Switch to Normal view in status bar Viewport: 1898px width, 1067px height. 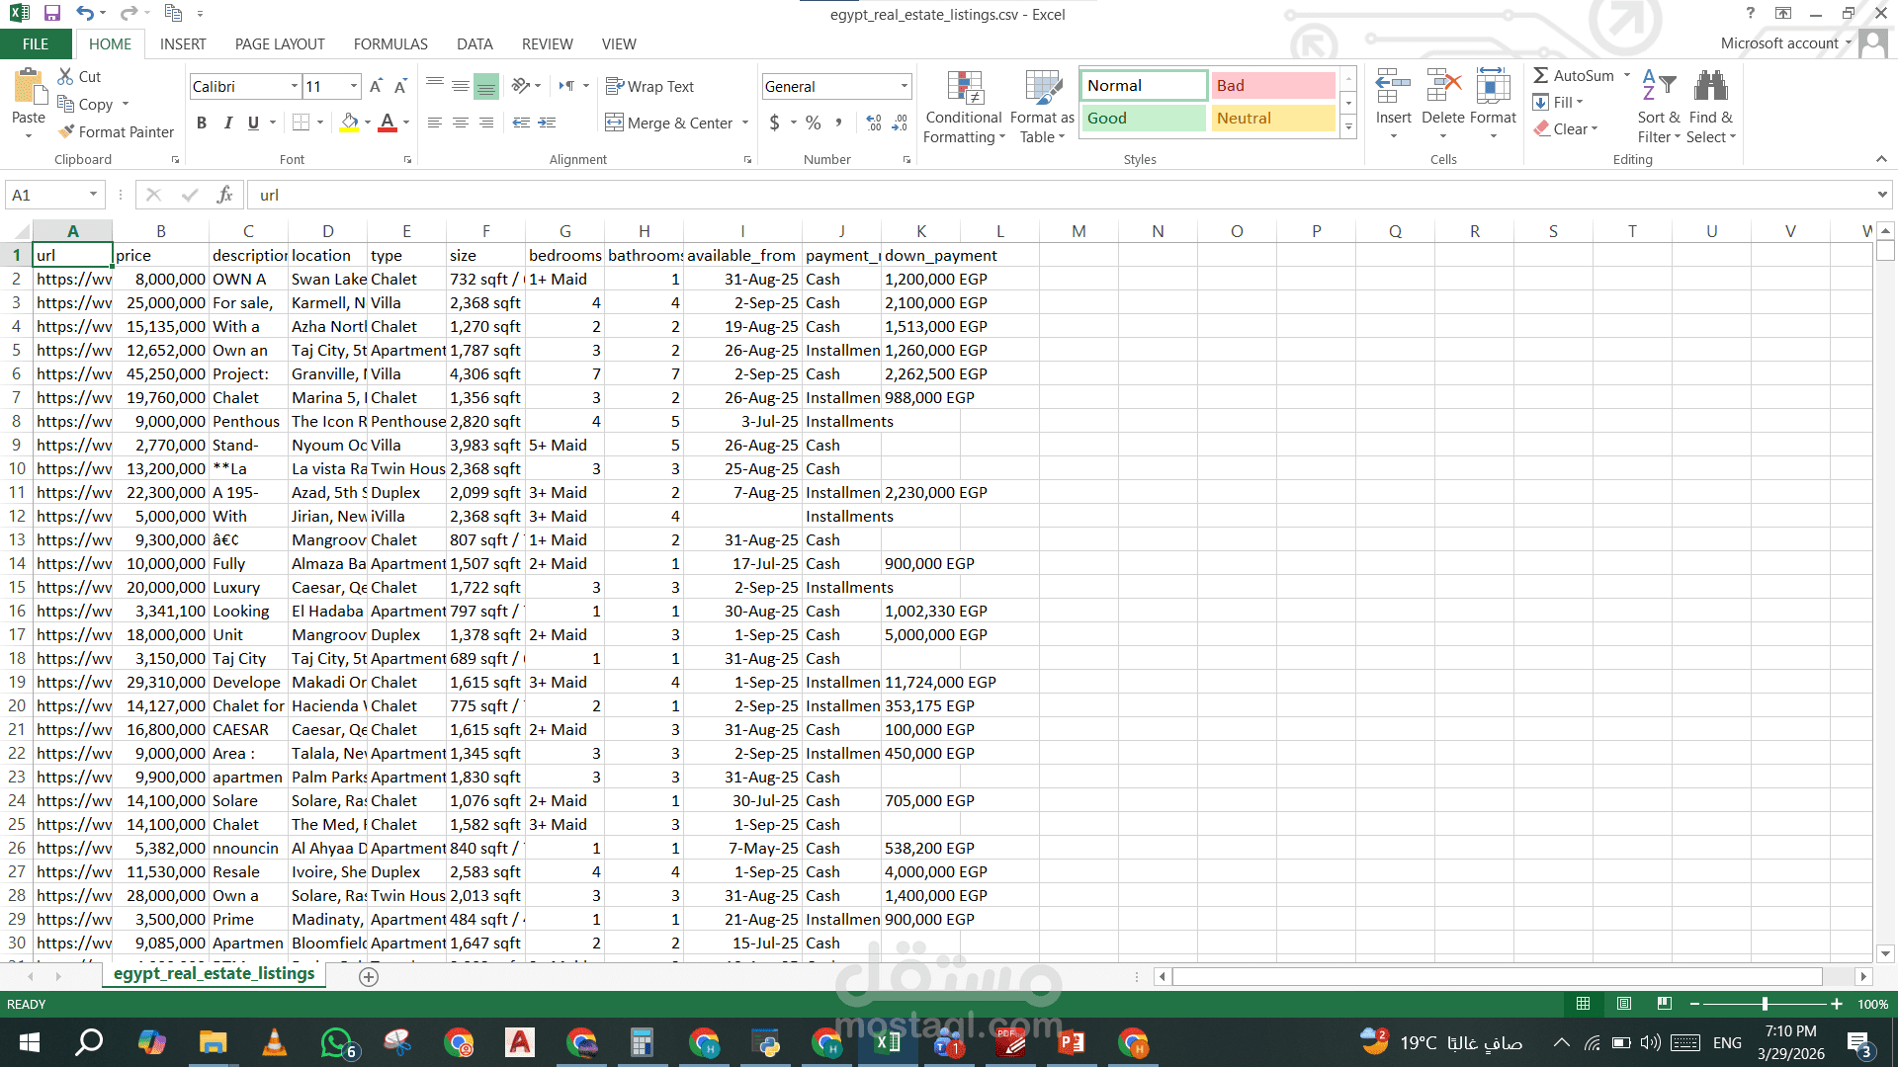coord(1583,1004)
